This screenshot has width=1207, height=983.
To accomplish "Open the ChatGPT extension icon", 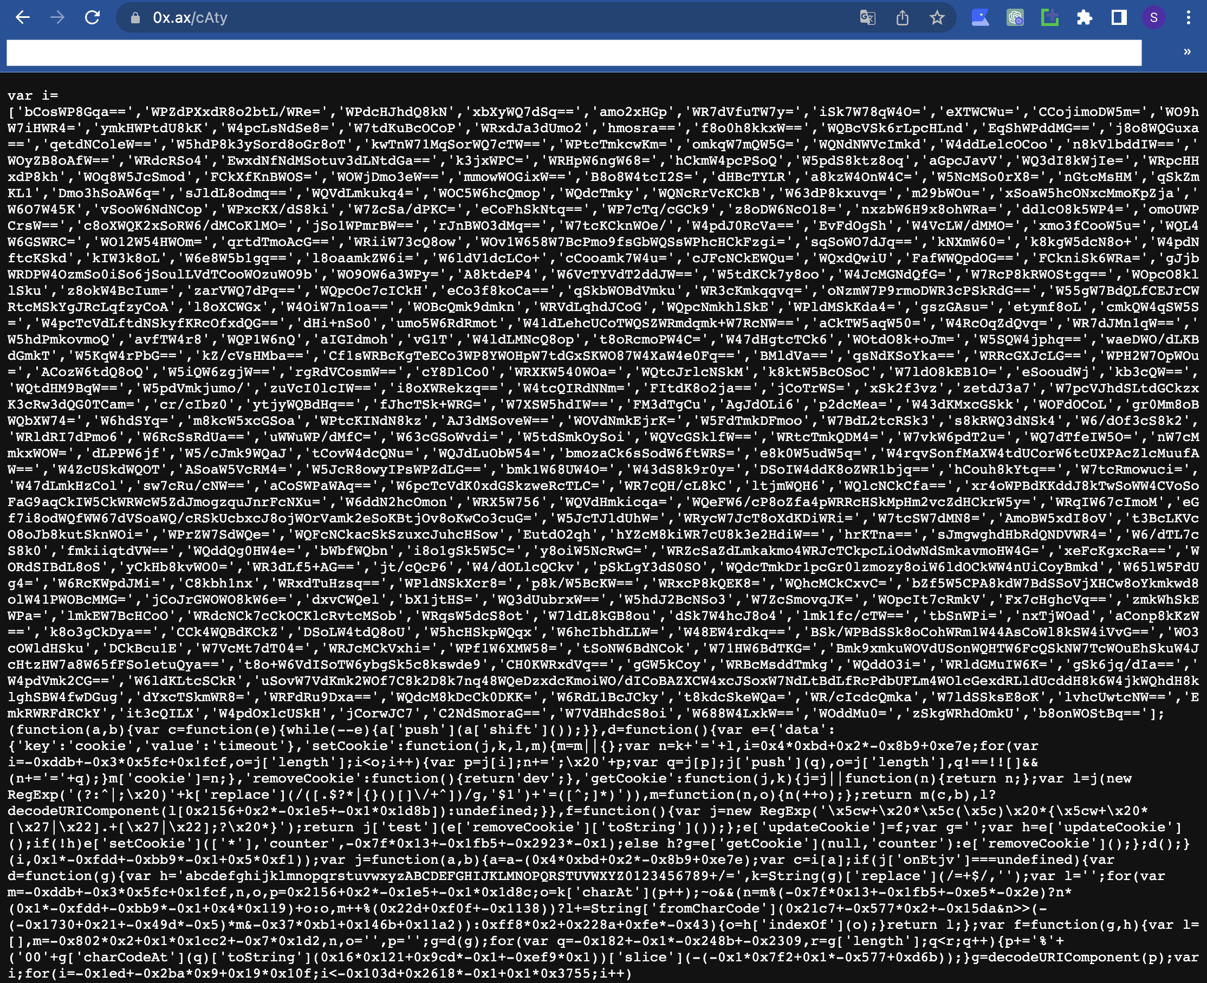I will [x=1015, y=18].
